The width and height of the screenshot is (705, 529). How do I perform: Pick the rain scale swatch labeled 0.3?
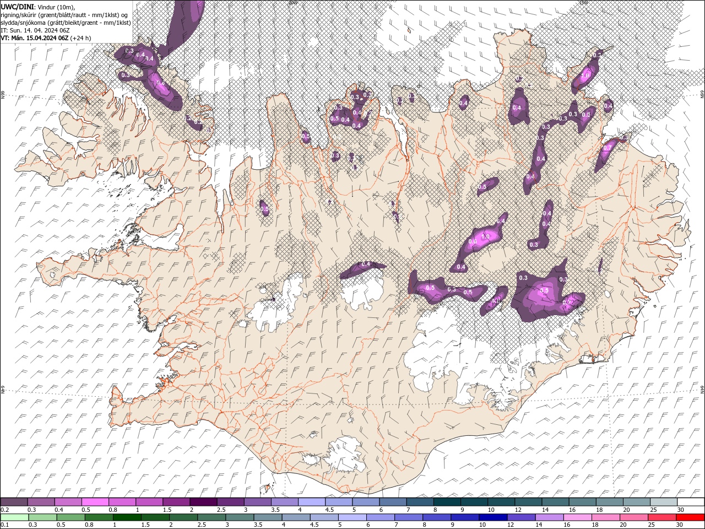[42, 517]
